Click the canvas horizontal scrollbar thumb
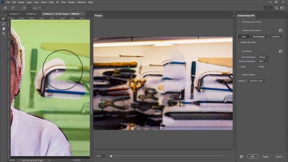The height and width of the screenshot is (162, 288). click(x=76, y=160)
